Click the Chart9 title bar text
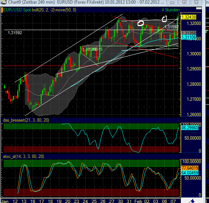Image resolution: width=209 pixels, height=203 pixels. tap(86, 2)
